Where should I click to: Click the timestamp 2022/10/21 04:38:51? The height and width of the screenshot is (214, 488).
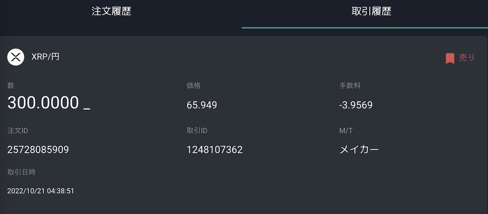pos(41,190)
